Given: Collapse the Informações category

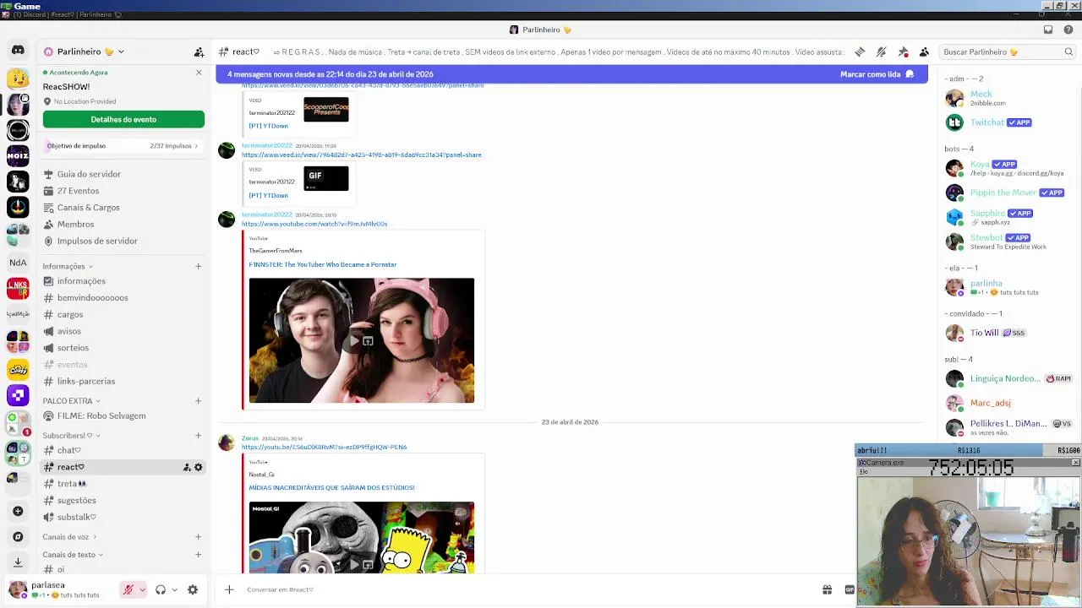Looking at the screenshot, I should 69,266.
